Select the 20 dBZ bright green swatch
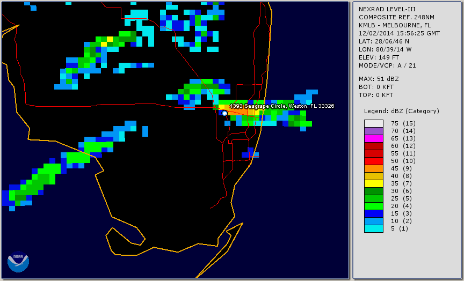464x281 pixels. coord(374,206)
